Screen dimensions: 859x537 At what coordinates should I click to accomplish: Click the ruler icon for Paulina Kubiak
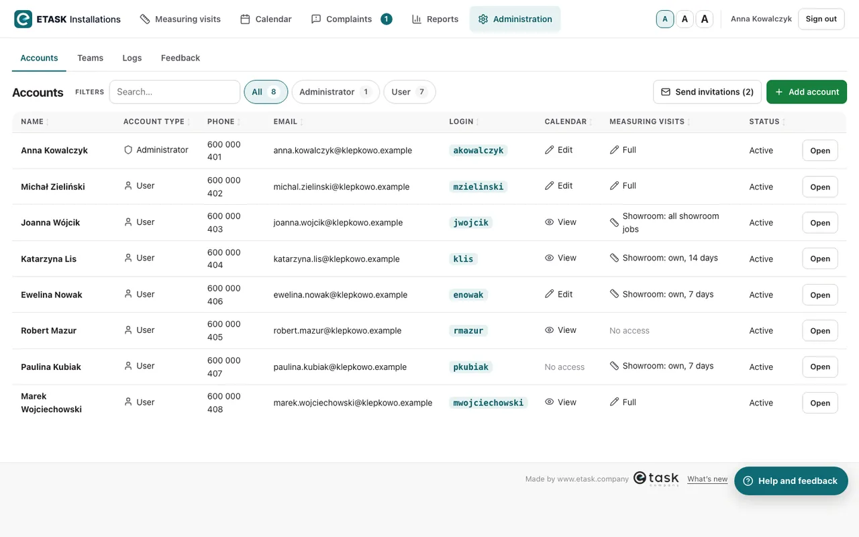pyautogui.click(x=614, y=366)
